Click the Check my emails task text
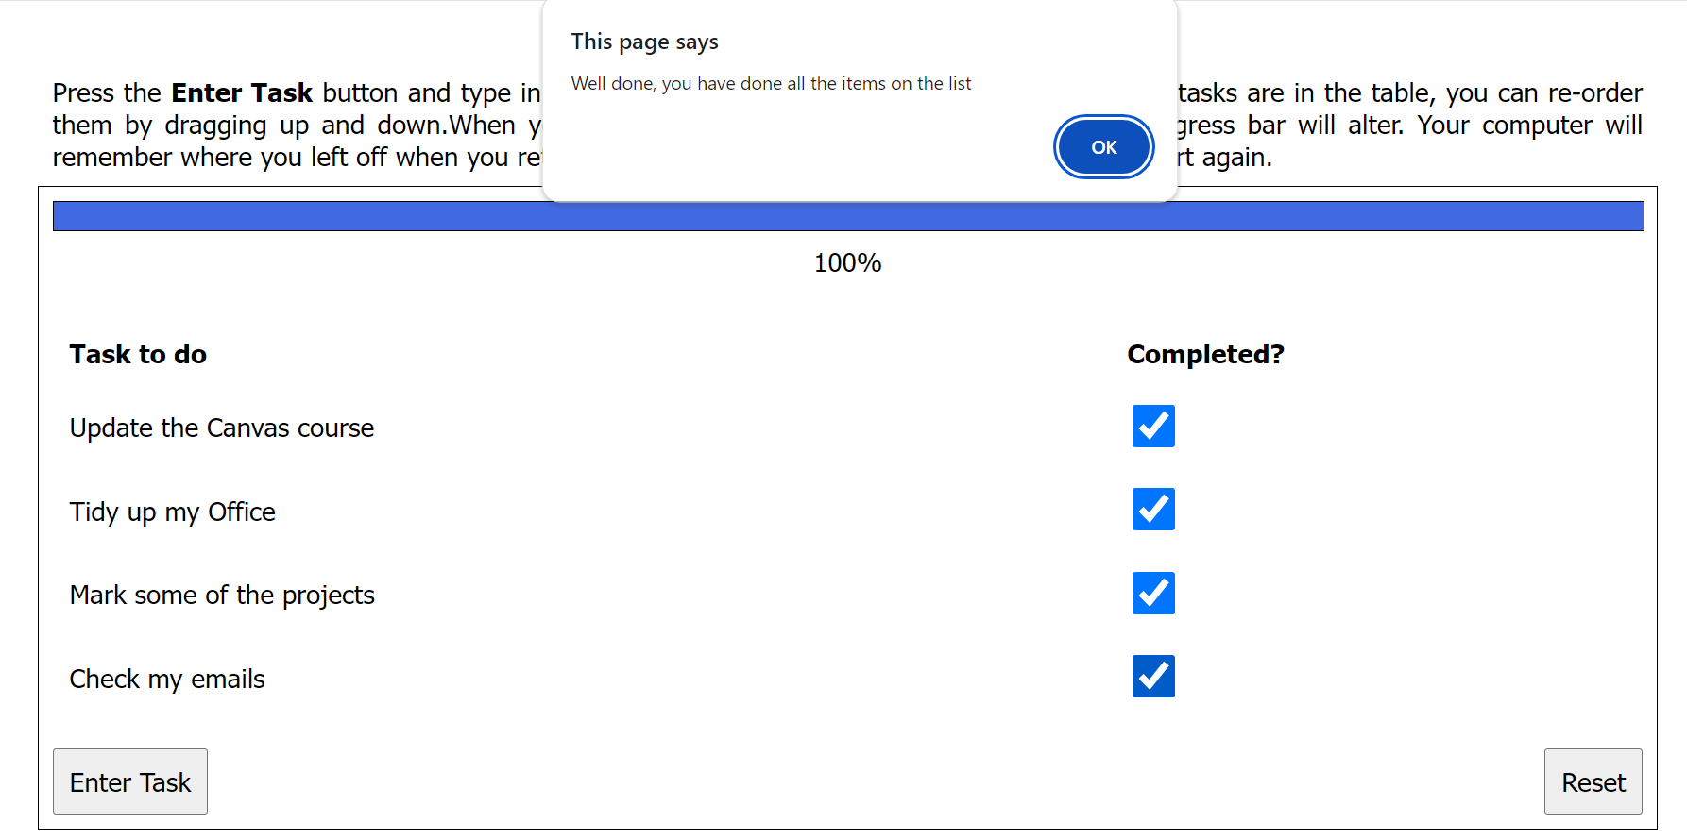 coord(167,680)
